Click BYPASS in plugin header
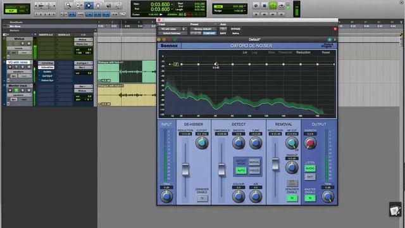 [x=235, y=29]
